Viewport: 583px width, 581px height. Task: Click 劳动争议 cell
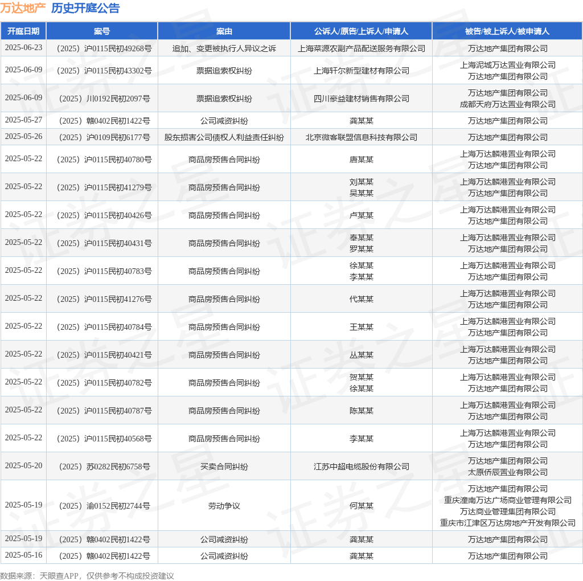point(224,506)
